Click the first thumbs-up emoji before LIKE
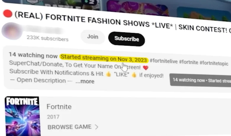The height and width of the screenshot is (136, 231). (x=109, y=74)
